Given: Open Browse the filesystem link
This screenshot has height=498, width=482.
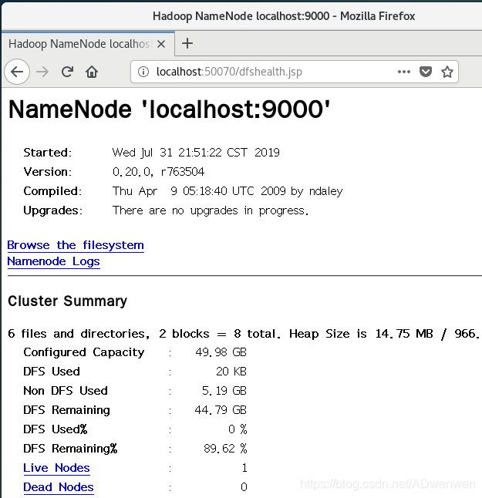Looking at the screenshot, I should pyautogui.click(x=76, y=245).
